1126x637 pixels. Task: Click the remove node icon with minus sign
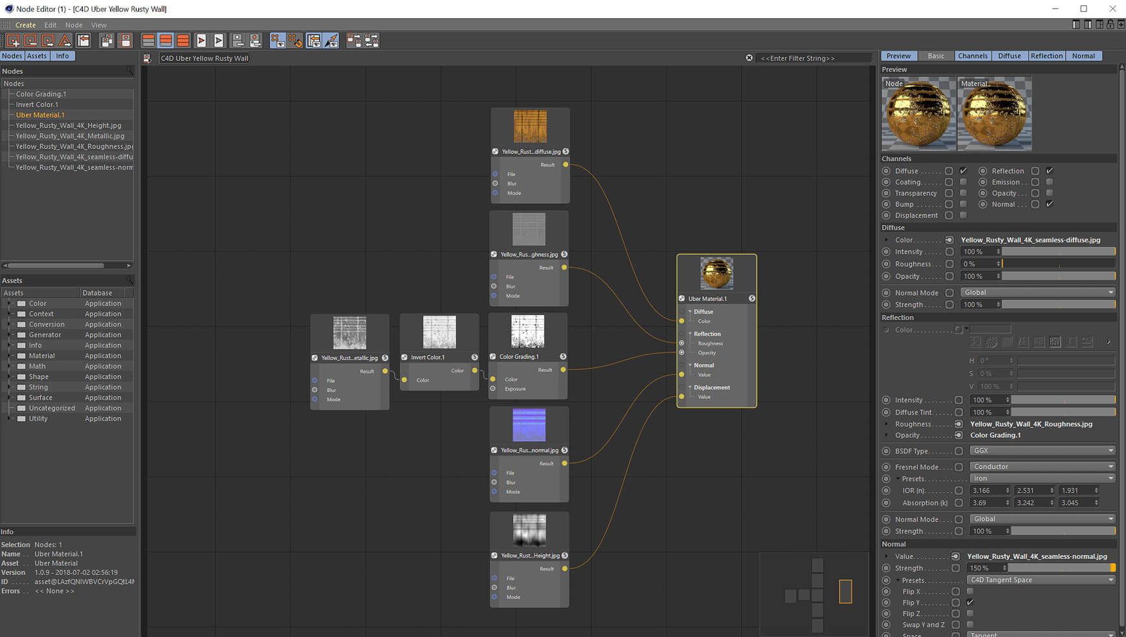(30, 41)
